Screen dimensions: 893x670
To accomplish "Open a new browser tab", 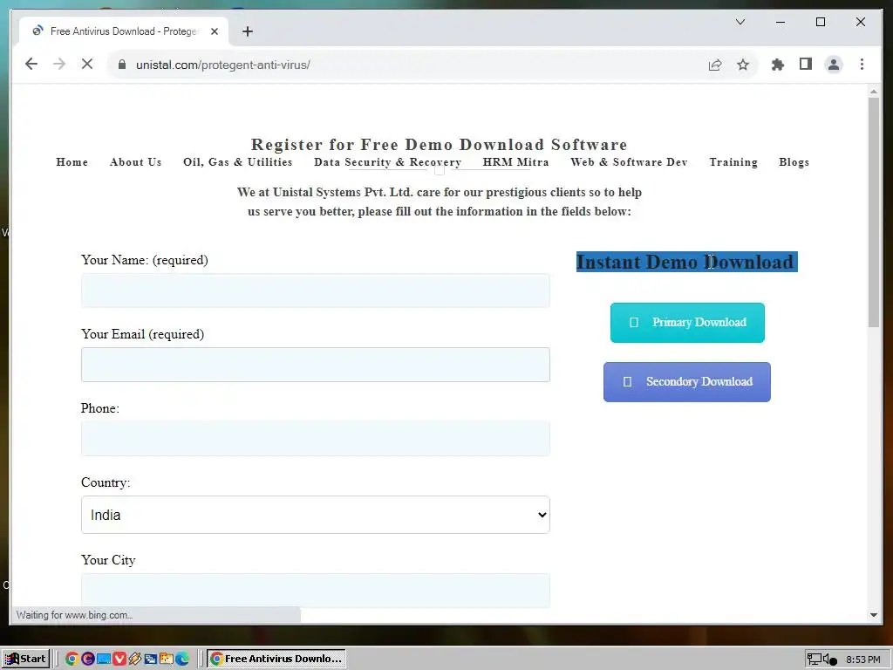I will pyautogui.click(x=247, y=31).
